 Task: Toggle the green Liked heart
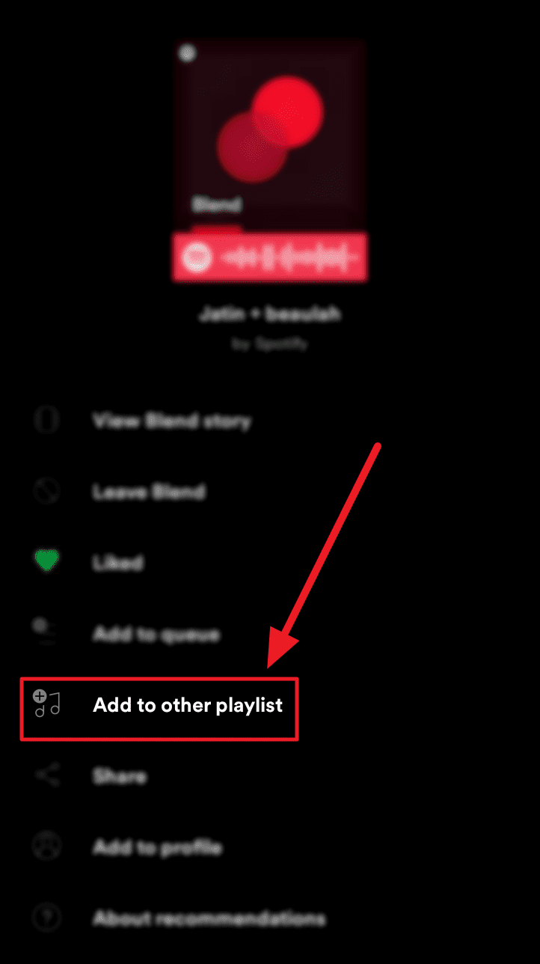tap(46, 562)
